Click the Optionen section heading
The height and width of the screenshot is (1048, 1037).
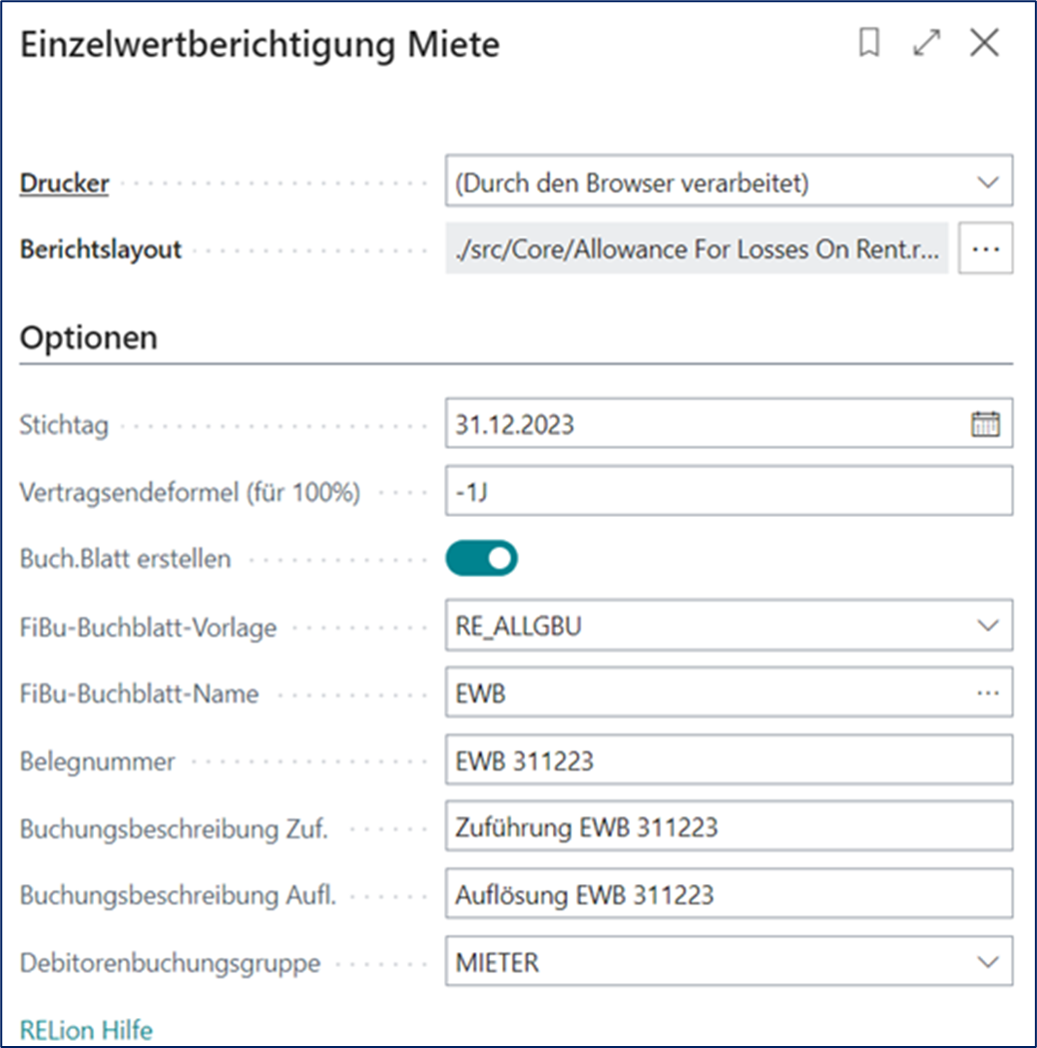click(89, 337)
